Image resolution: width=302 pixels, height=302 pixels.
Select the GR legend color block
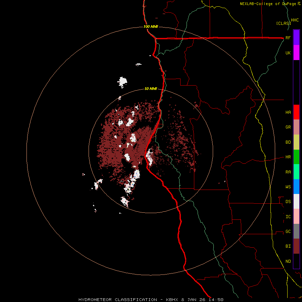coord(296,127)
